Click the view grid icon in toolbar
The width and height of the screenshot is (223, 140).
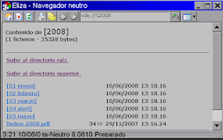tap(187, 17)
